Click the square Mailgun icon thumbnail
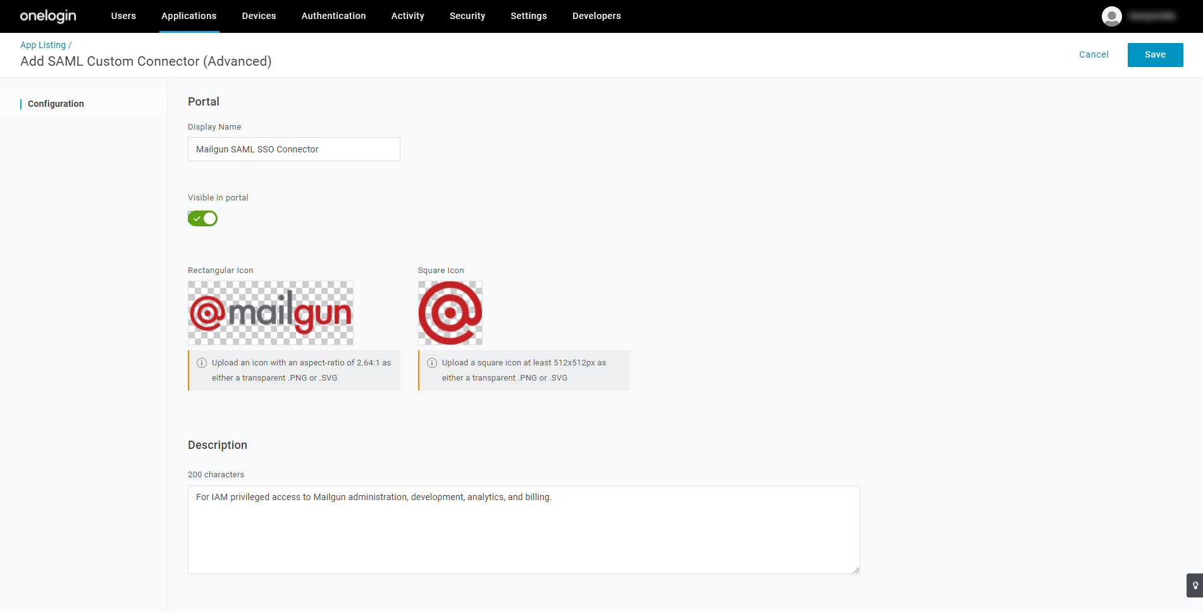 [x=450, y=313]
